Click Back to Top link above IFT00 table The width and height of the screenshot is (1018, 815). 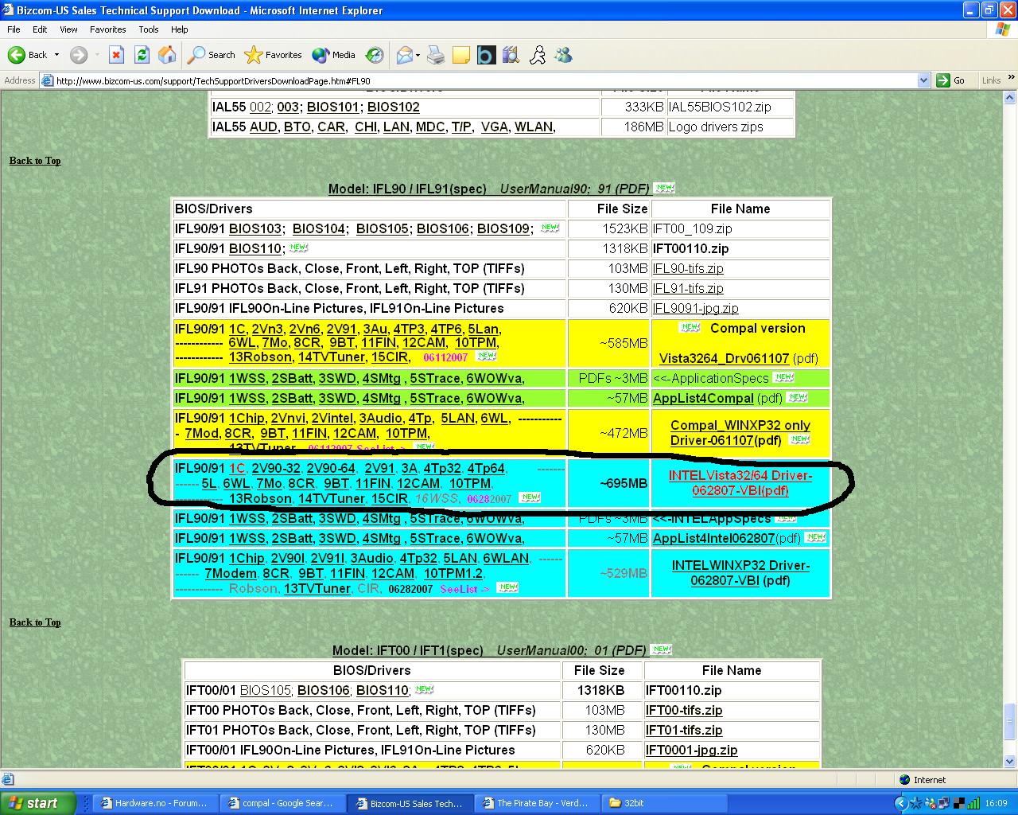[x=35, y=622]
